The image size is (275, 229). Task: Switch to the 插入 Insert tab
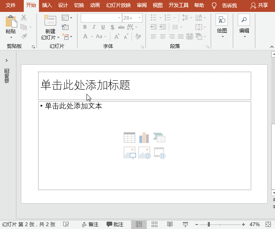[x=47, y=5]
